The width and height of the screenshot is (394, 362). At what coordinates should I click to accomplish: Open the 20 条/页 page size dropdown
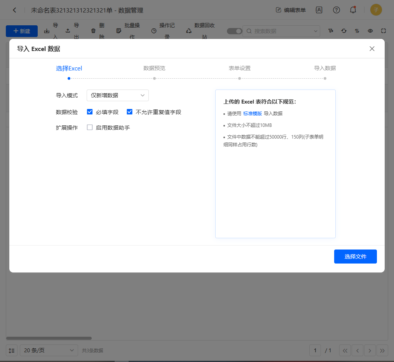(49, 350)
